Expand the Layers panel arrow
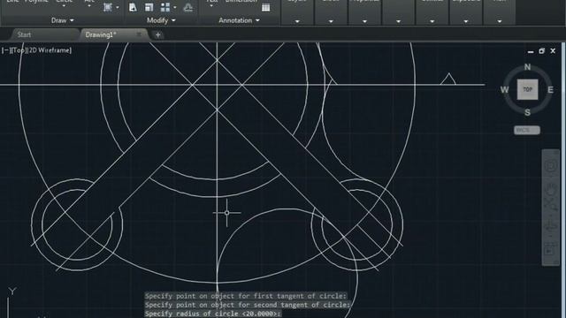 [297, 21]
